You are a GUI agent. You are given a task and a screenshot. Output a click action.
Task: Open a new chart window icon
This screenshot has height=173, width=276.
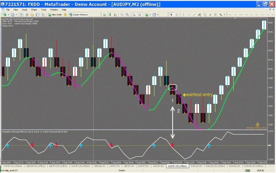pos(4,15)
